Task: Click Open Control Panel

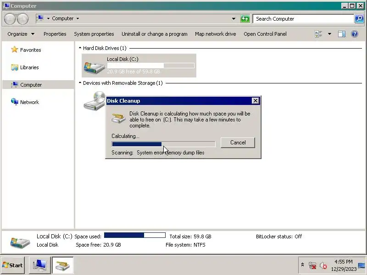Action: [265, 34]
